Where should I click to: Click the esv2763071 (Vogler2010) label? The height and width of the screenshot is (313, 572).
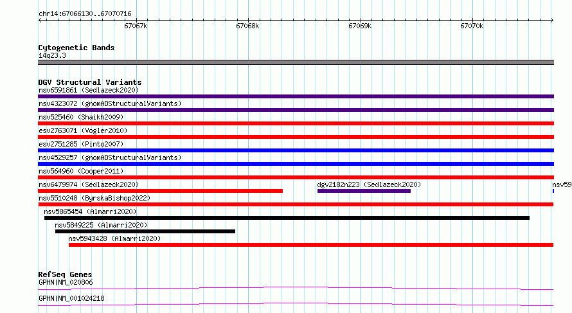pos(83,130)
